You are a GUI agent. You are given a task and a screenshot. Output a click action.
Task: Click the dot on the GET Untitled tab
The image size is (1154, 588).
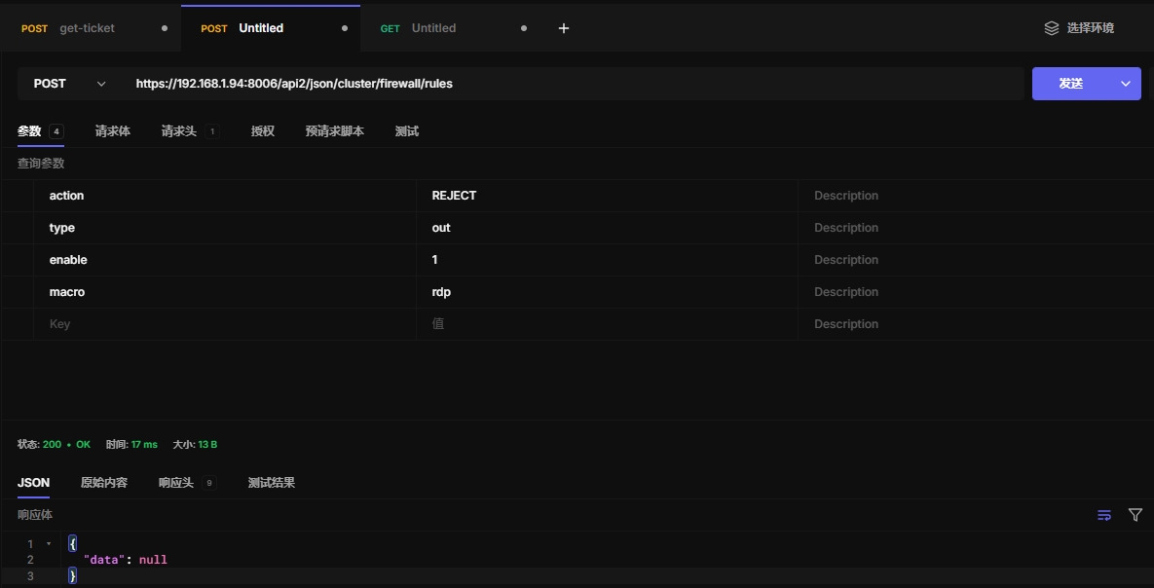point(524,28)
